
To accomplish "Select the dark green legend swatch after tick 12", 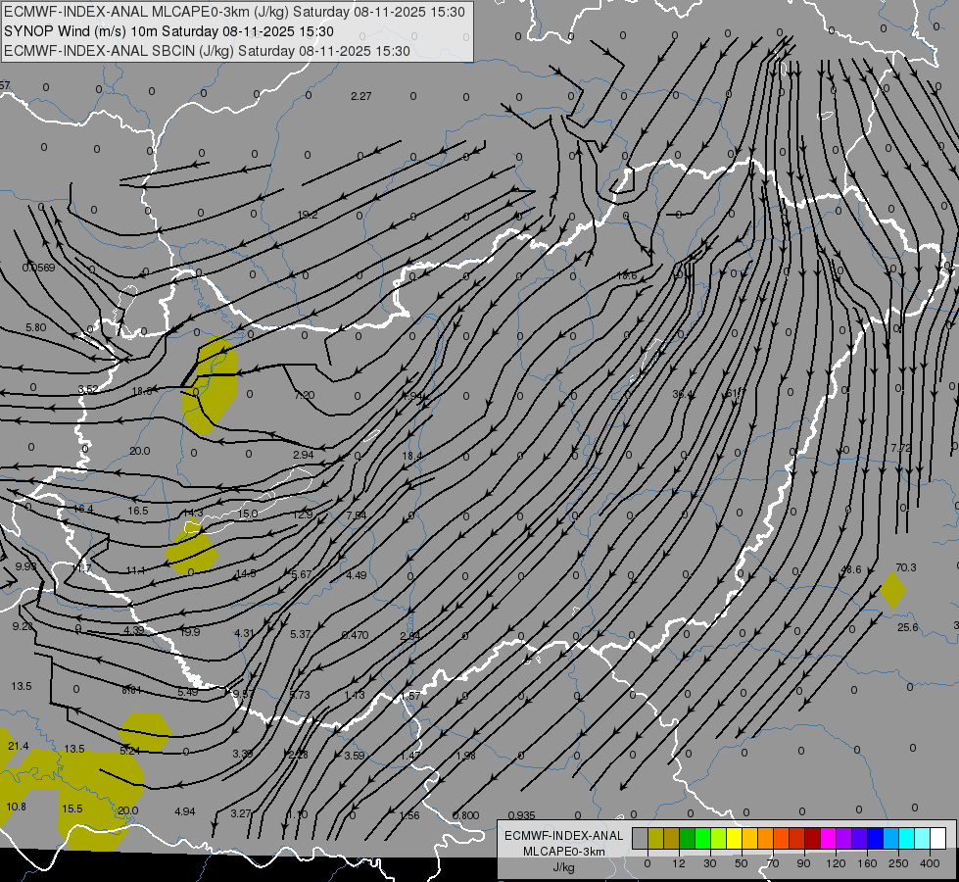I will click(x=687, y=838).
